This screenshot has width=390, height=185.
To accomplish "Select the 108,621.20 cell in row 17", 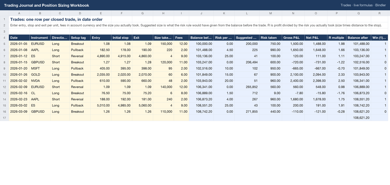I will [359, 118].
